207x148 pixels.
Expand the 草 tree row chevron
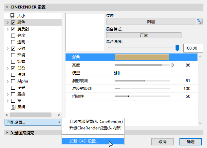click(x=8, y=101)
